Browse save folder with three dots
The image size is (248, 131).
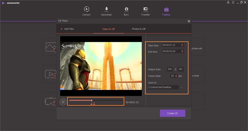pyautogui.click(x=181, y=87)
